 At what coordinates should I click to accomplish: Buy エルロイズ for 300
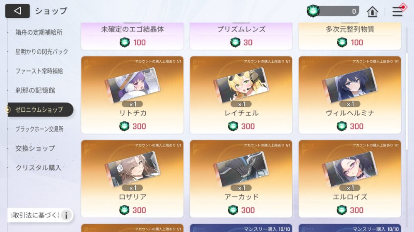click(x=350, y=210)
